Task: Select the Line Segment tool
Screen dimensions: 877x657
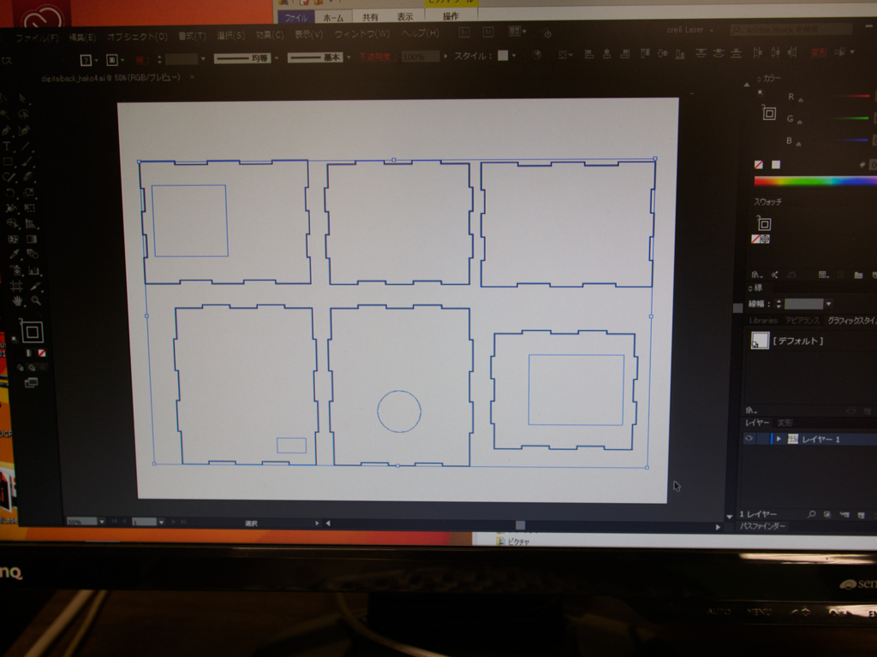Action: 25,146
